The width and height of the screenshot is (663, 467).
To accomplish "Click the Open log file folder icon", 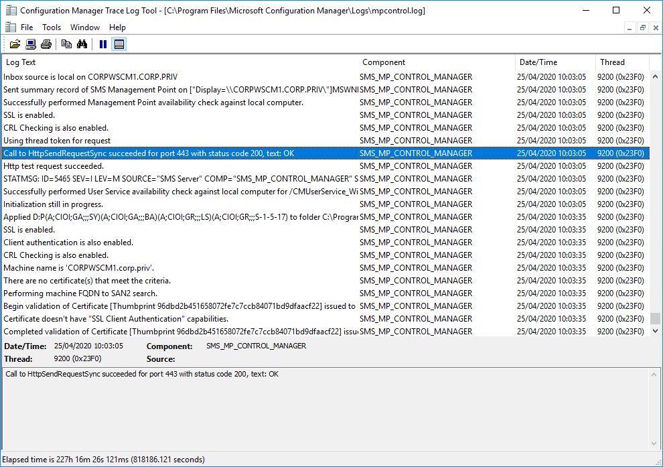I will pyautogui.click(x=15, y=44).
